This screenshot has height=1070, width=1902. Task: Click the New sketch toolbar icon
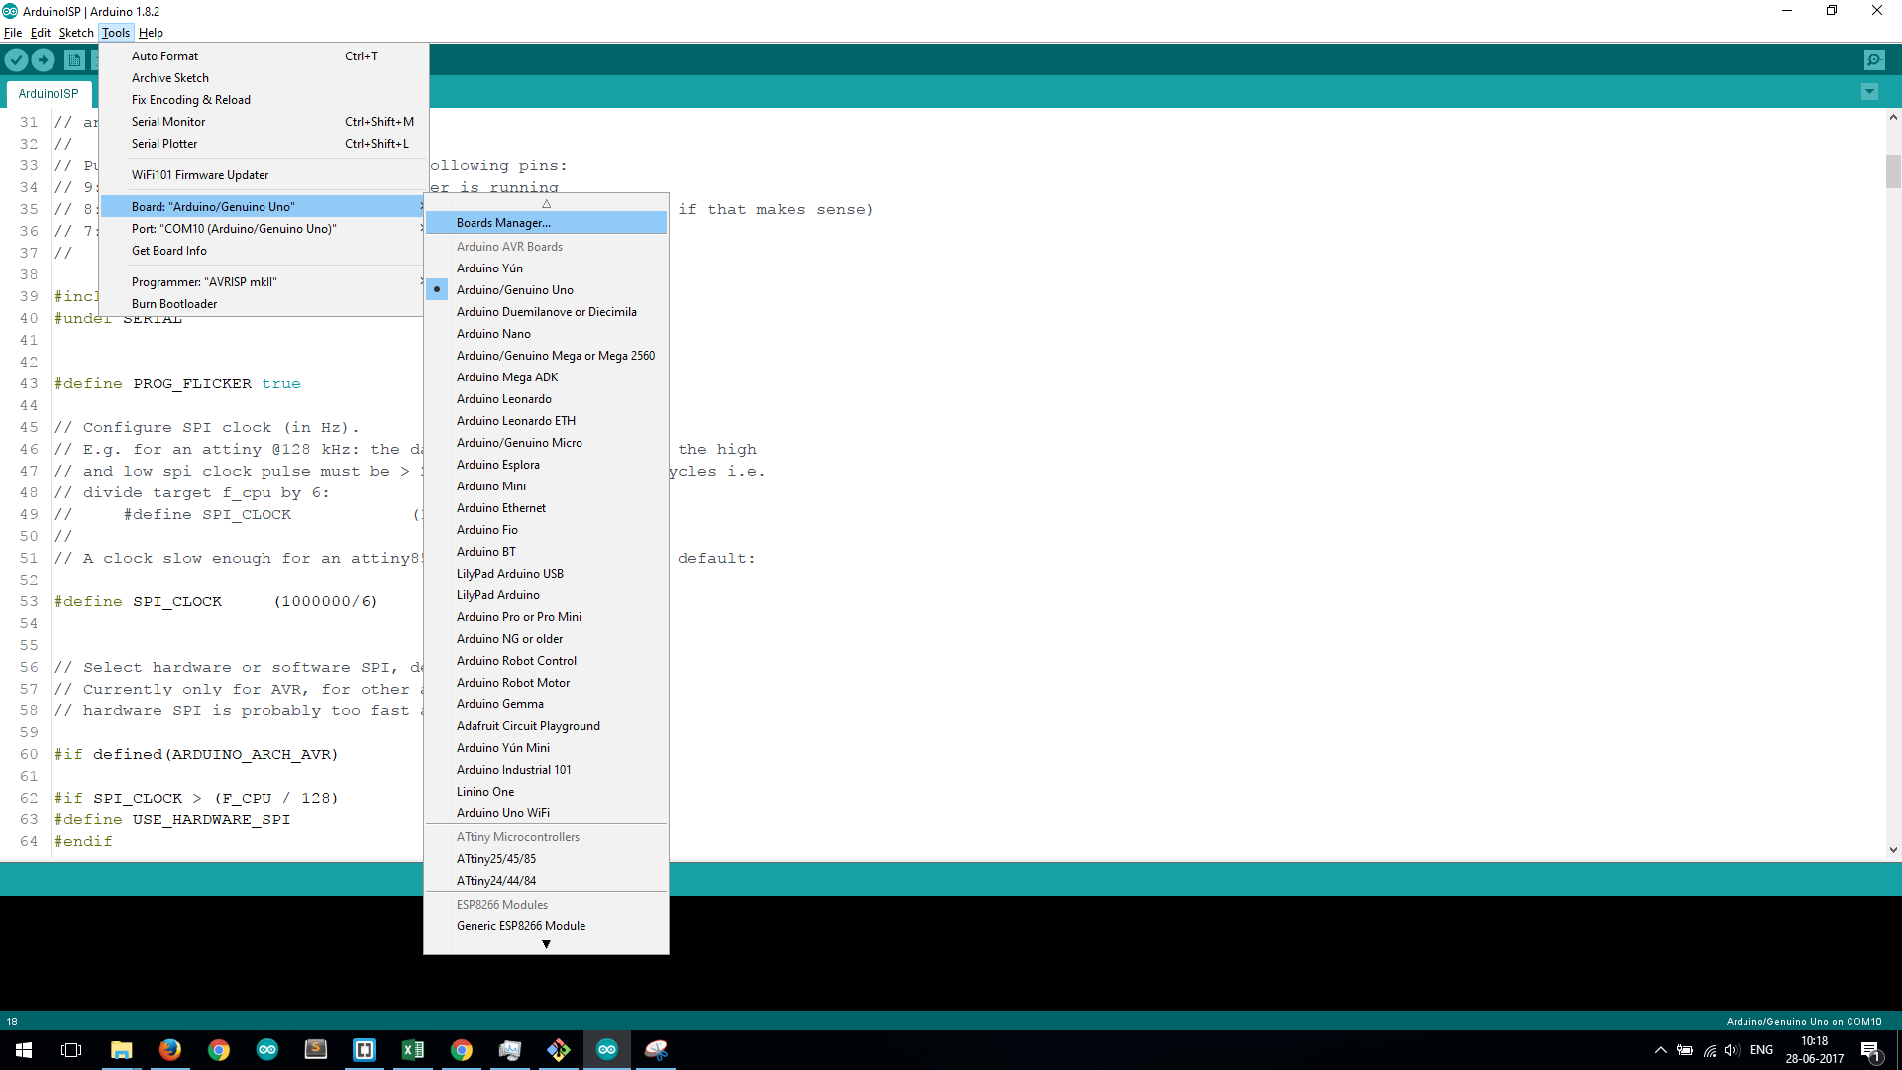click(x=74, y=60)
